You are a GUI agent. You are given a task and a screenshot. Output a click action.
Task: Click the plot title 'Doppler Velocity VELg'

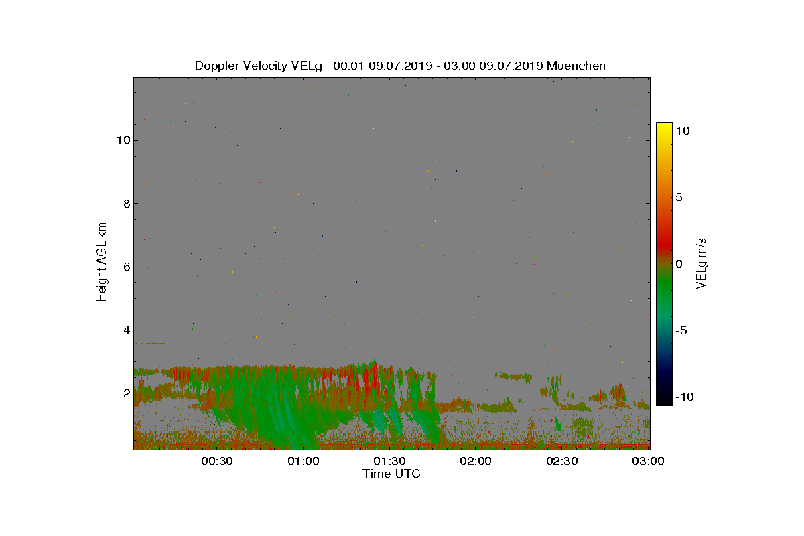coord(259,66)
